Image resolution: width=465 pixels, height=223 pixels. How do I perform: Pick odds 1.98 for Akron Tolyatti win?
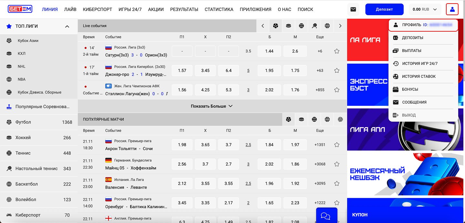click(182, 145)
